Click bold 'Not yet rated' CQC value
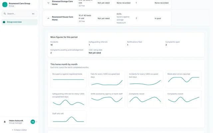This screenshot has height=133, width=213. point(95,53)
